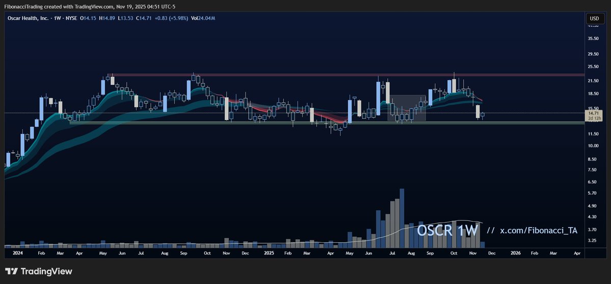
Task: Click the 18.50 price axis label
Action: point(594,93)
